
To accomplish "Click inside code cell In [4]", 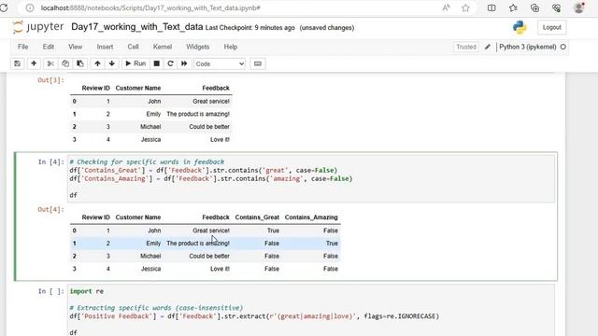I will pyautogui.click(x=311, y=178).
